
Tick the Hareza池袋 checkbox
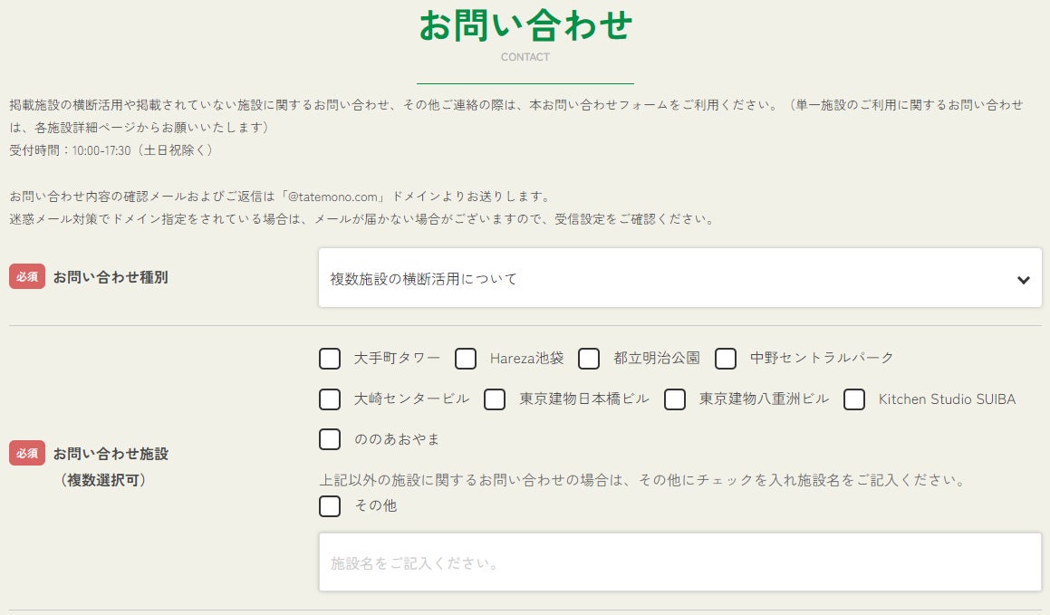466,359
